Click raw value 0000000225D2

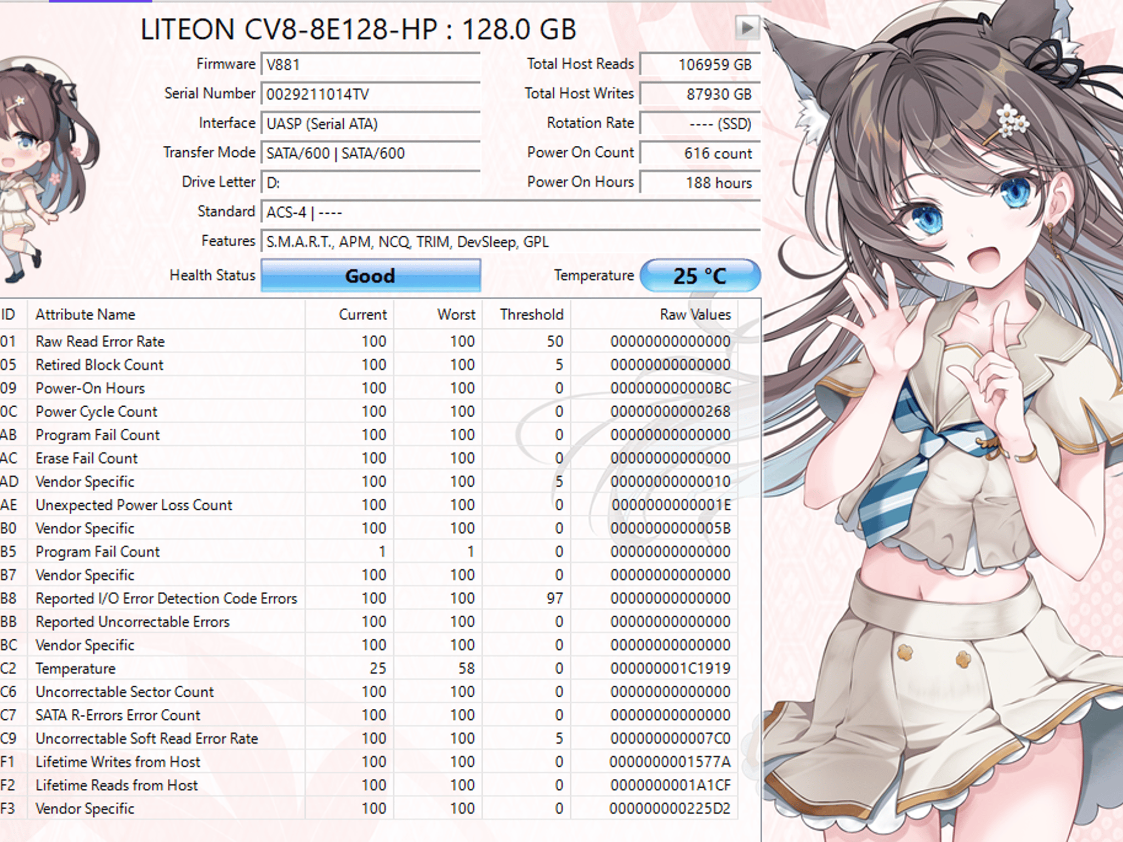[x=670, y=809]
